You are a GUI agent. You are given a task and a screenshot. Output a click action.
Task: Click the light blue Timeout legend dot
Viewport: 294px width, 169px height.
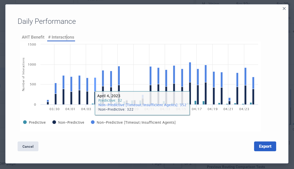[x=92, y=122]
